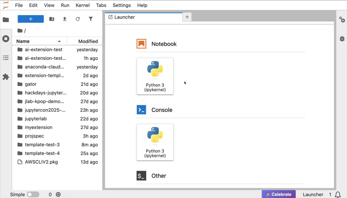Select the jlab-kpop-demo... folder
Viewport: 347px width, 198px height.
pos(57,101)
